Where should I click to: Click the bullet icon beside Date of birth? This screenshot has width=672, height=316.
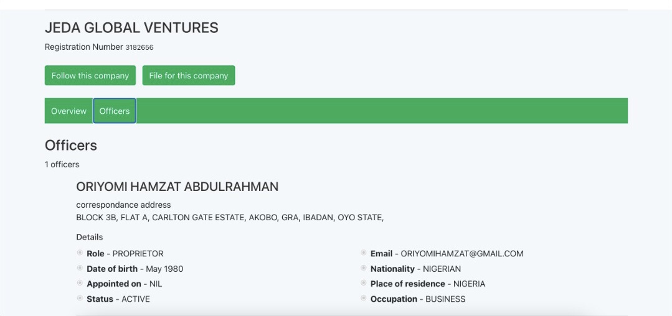pos(80,268)
